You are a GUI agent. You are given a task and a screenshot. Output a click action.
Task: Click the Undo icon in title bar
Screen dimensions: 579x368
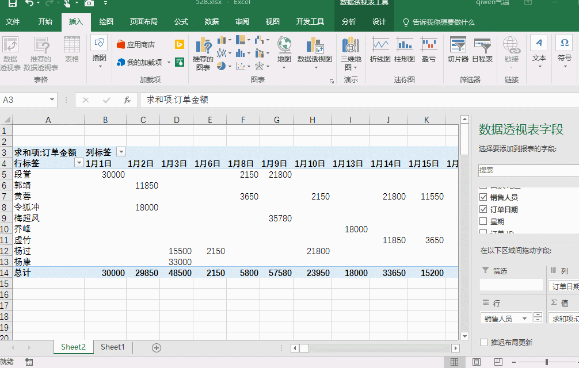pos(29,3)
